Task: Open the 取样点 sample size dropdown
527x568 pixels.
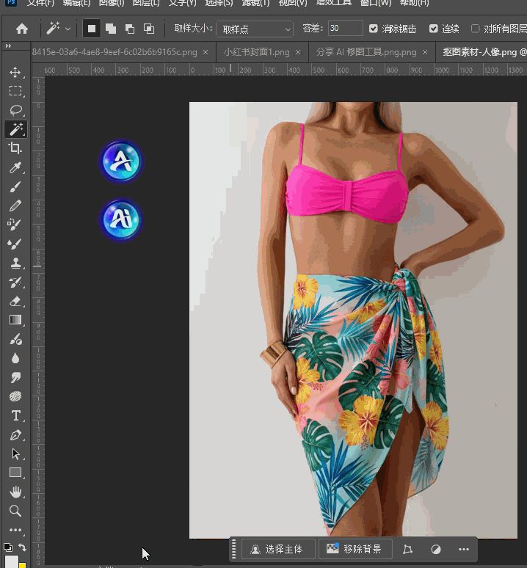Action: click(255, 29)
